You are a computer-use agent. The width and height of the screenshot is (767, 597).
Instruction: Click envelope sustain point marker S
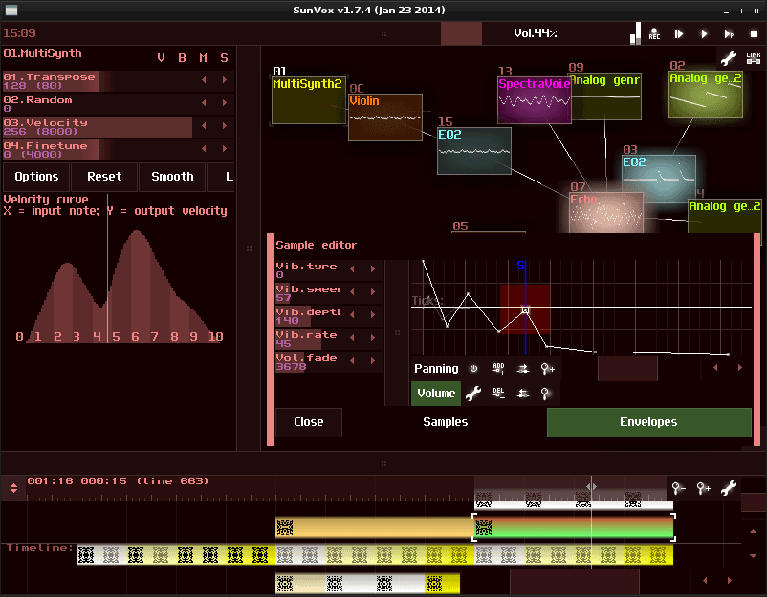(521, 266)
